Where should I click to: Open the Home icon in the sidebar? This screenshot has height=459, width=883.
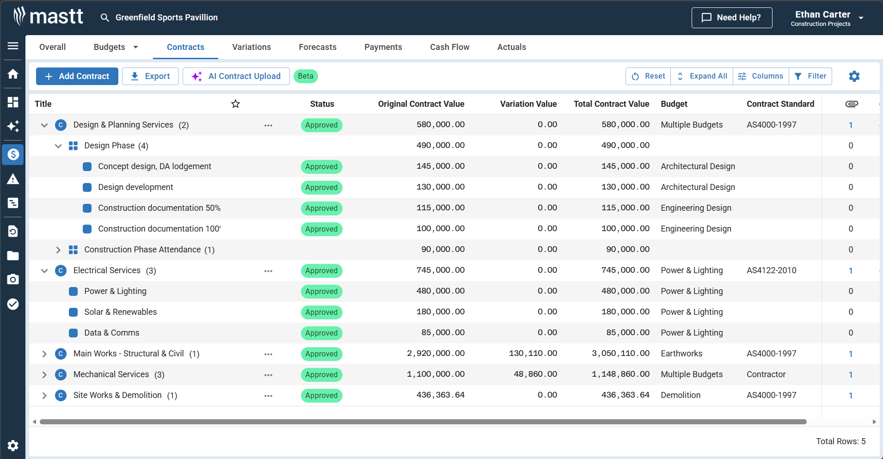click(x=12, y=74)
